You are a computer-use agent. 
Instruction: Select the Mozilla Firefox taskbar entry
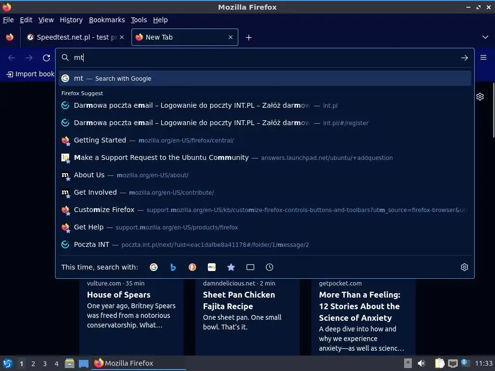(139, 363)
